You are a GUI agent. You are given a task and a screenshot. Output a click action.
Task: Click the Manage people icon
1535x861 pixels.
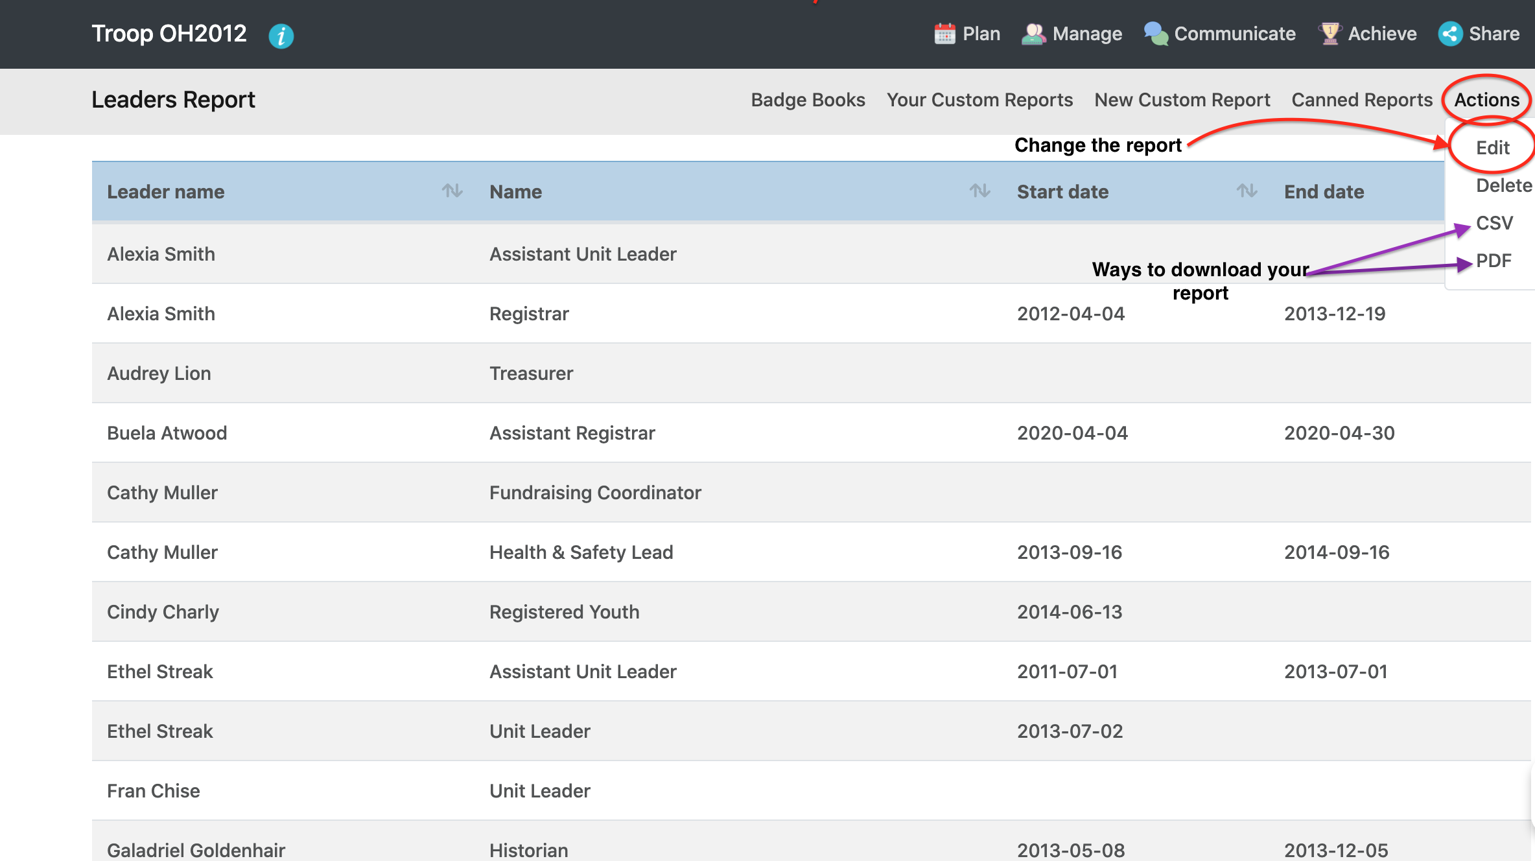point(1033,34)
